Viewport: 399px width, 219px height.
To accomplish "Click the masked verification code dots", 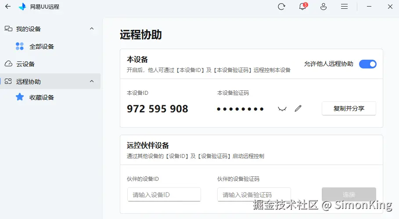I will (240, 109).
